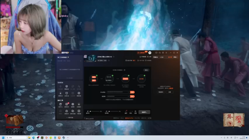
Task: Open the download box tool at the end of the last tools row
Action: click(x=79, y=112)
